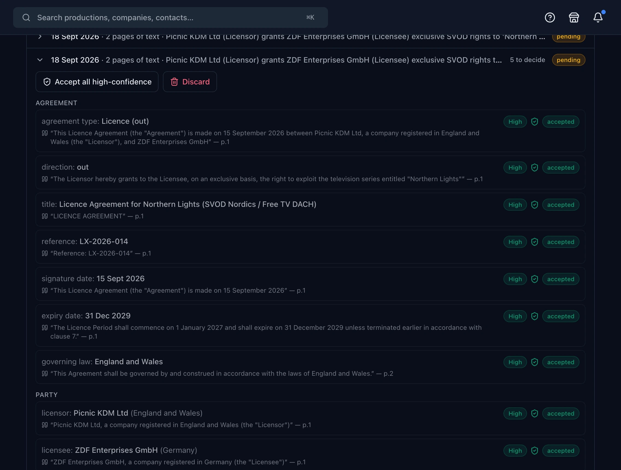Click shield icon on governing law row
Viewport: 621px width, 470px height.
pos(534,362)
